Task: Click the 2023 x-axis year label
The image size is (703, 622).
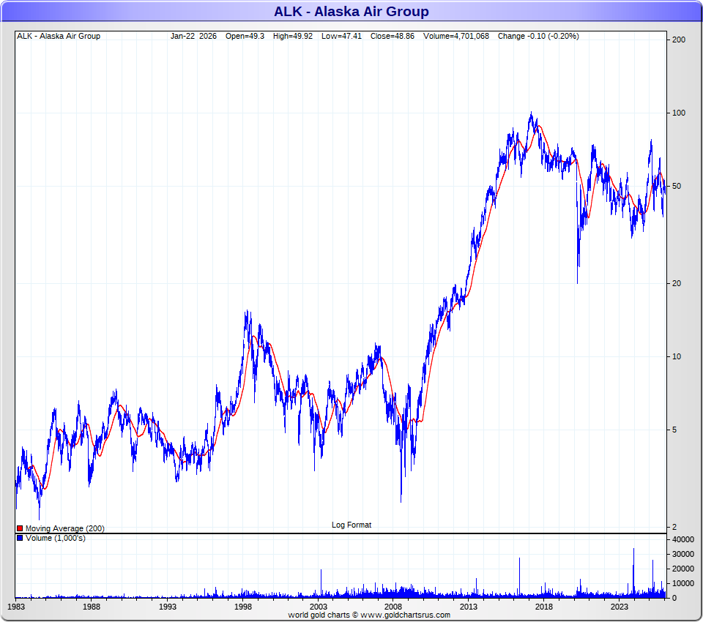Action: pyautogui.click(x=620, y=607)
